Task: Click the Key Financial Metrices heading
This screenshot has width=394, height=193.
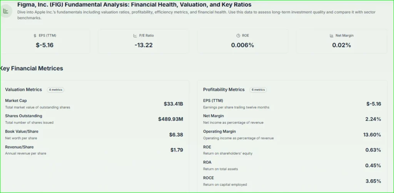Action: click(32, 68)
